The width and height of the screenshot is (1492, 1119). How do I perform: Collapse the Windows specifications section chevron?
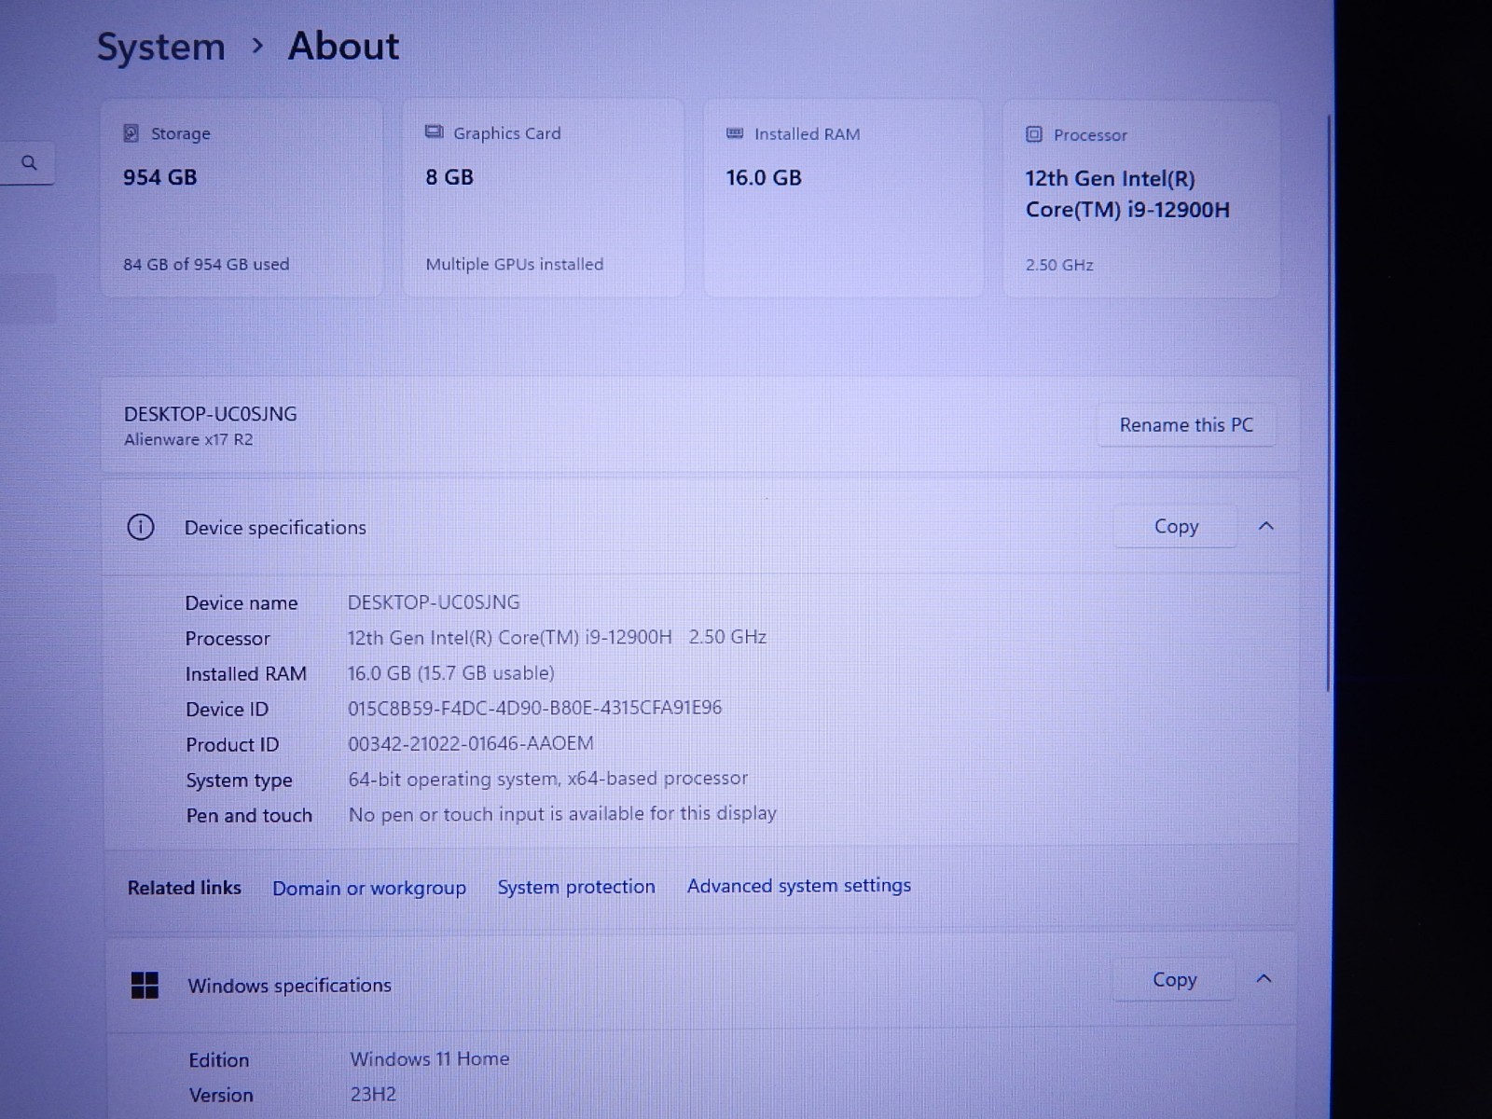(x=1264, y=979)
